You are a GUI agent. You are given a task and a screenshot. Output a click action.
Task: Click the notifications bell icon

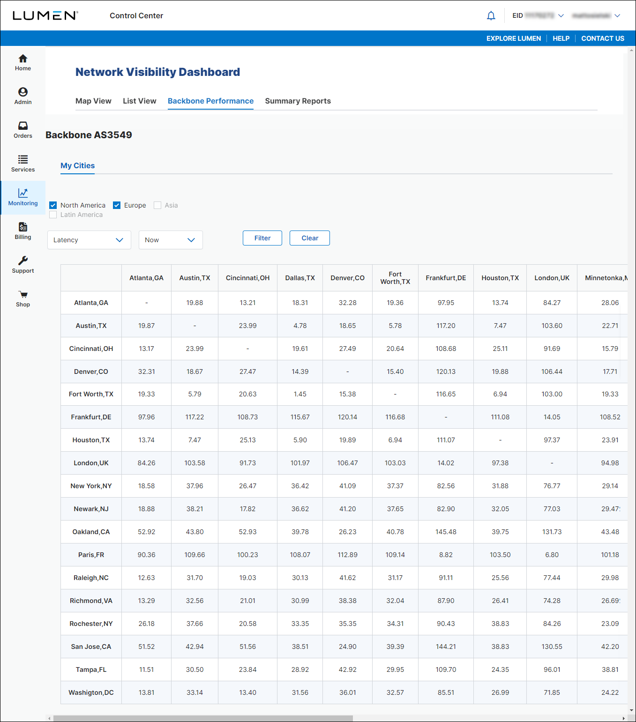[491, 16]
